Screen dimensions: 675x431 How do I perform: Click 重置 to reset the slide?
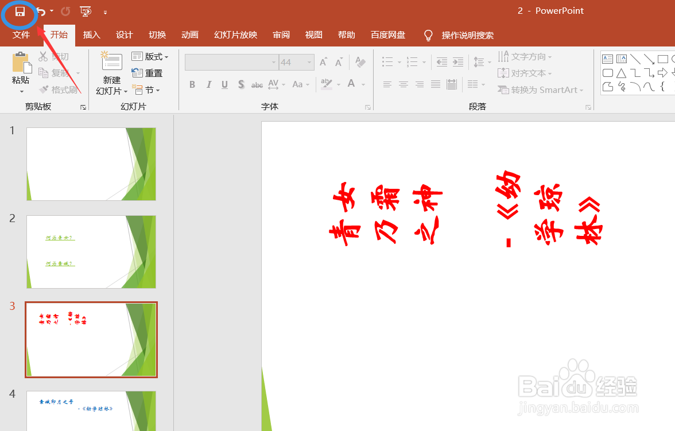tap(147, 73)
